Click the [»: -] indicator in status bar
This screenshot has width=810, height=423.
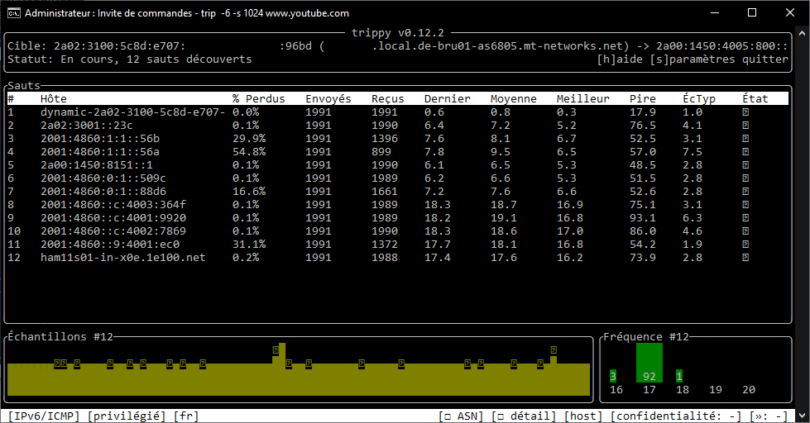point(768,416)
